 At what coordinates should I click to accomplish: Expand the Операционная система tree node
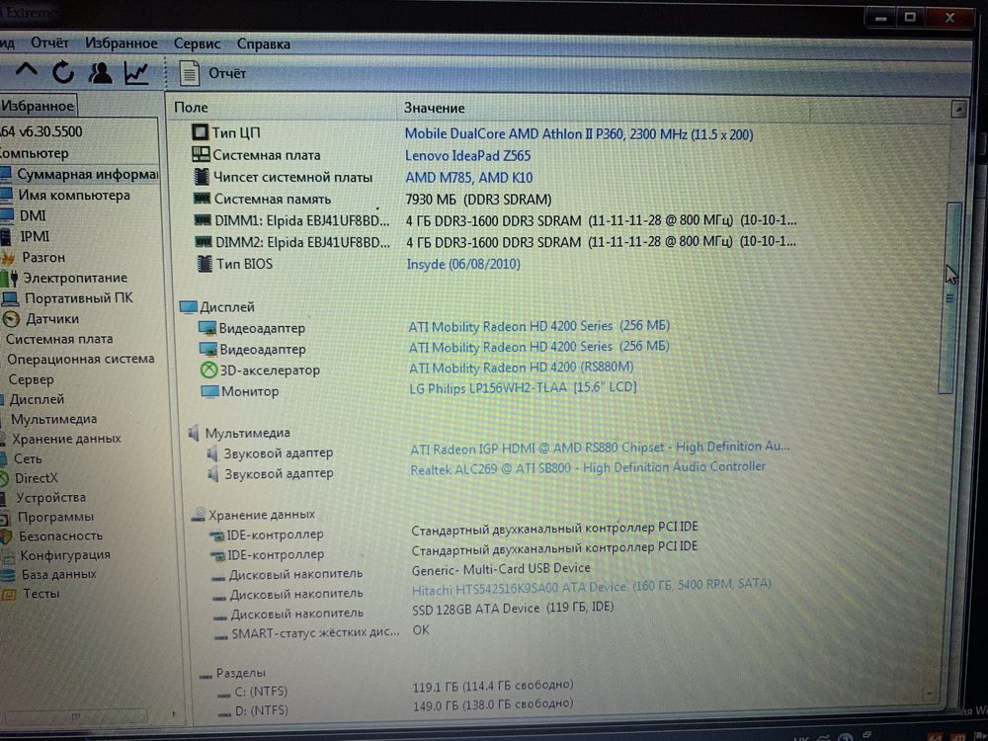click(x=81, y=359)
